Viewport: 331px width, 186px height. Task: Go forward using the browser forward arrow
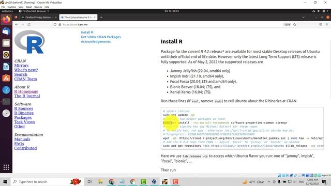(23, 24)
